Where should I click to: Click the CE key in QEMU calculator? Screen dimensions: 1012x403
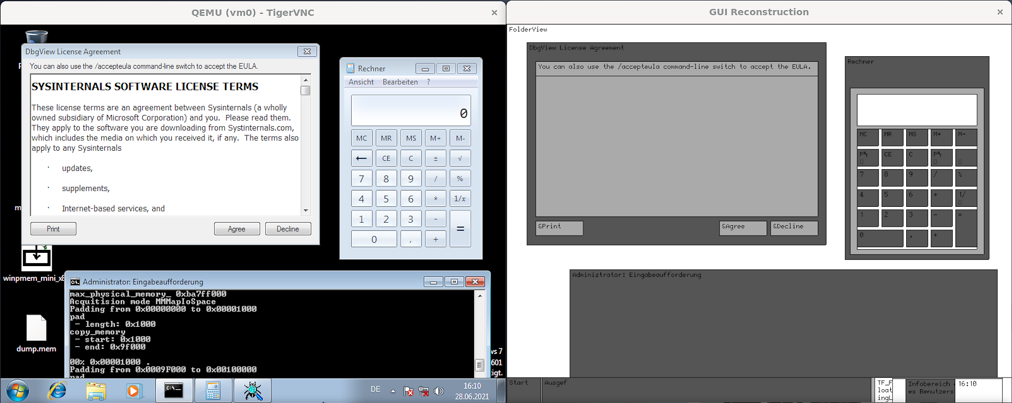click(x=386, y=158)
